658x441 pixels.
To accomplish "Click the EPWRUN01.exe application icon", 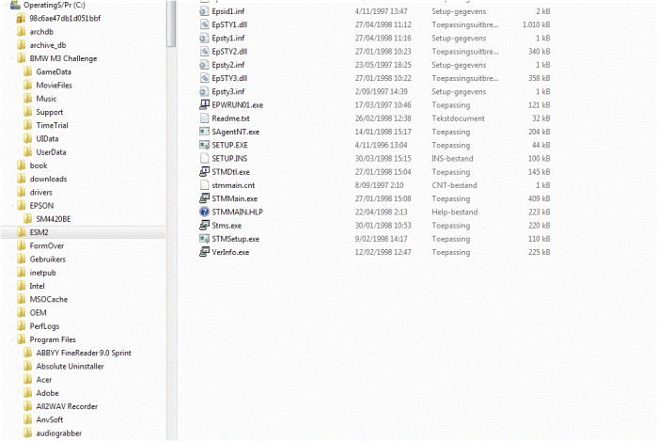I will coord(204,105).
